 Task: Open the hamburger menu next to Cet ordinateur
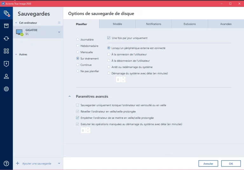(x=59, y=23)
